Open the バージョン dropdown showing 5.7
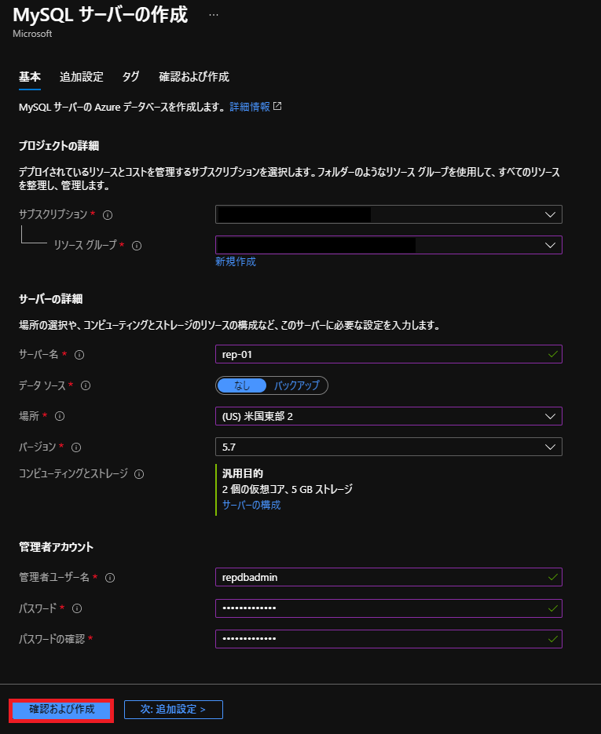601x734 pixels. point(389,447)
